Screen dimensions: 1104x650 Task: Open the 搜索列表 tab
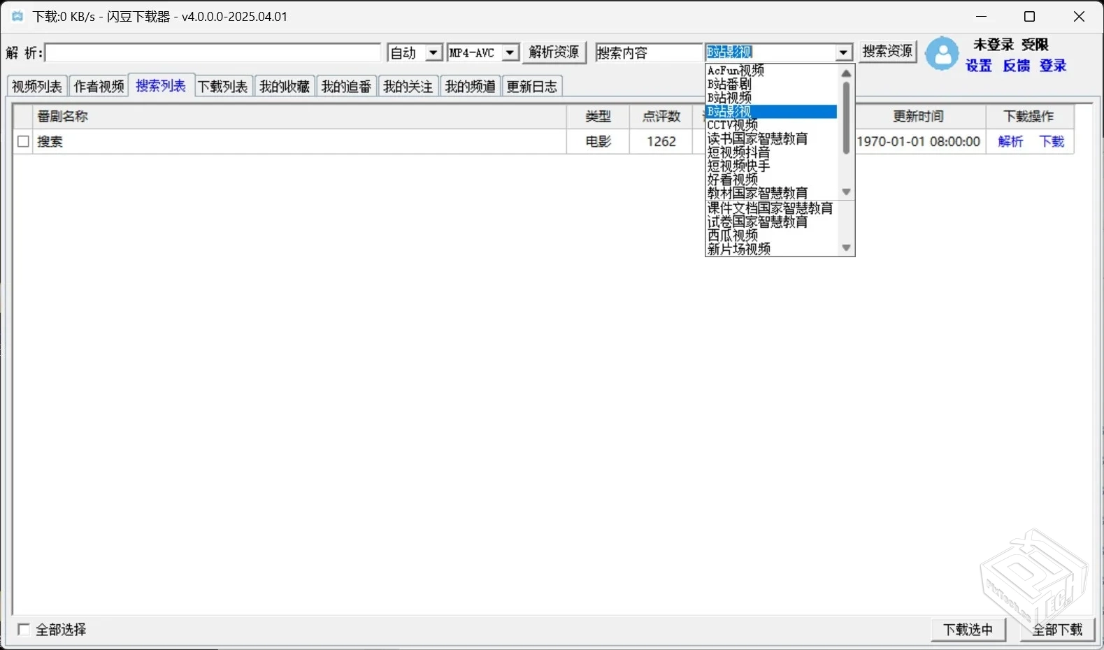coord(161,85)
